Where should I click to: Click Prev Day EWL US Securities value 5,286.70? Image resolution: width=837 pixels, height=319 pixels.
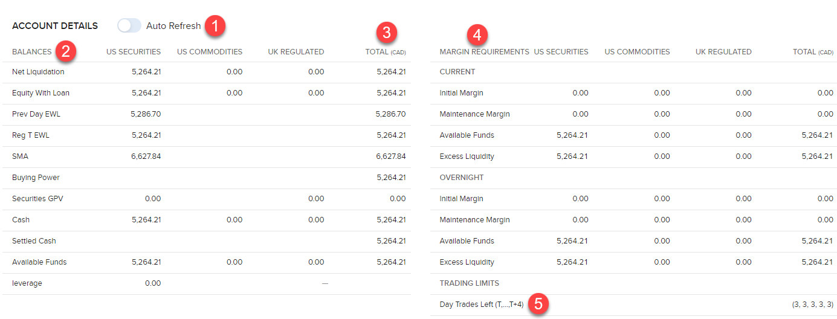coord(146,114)
